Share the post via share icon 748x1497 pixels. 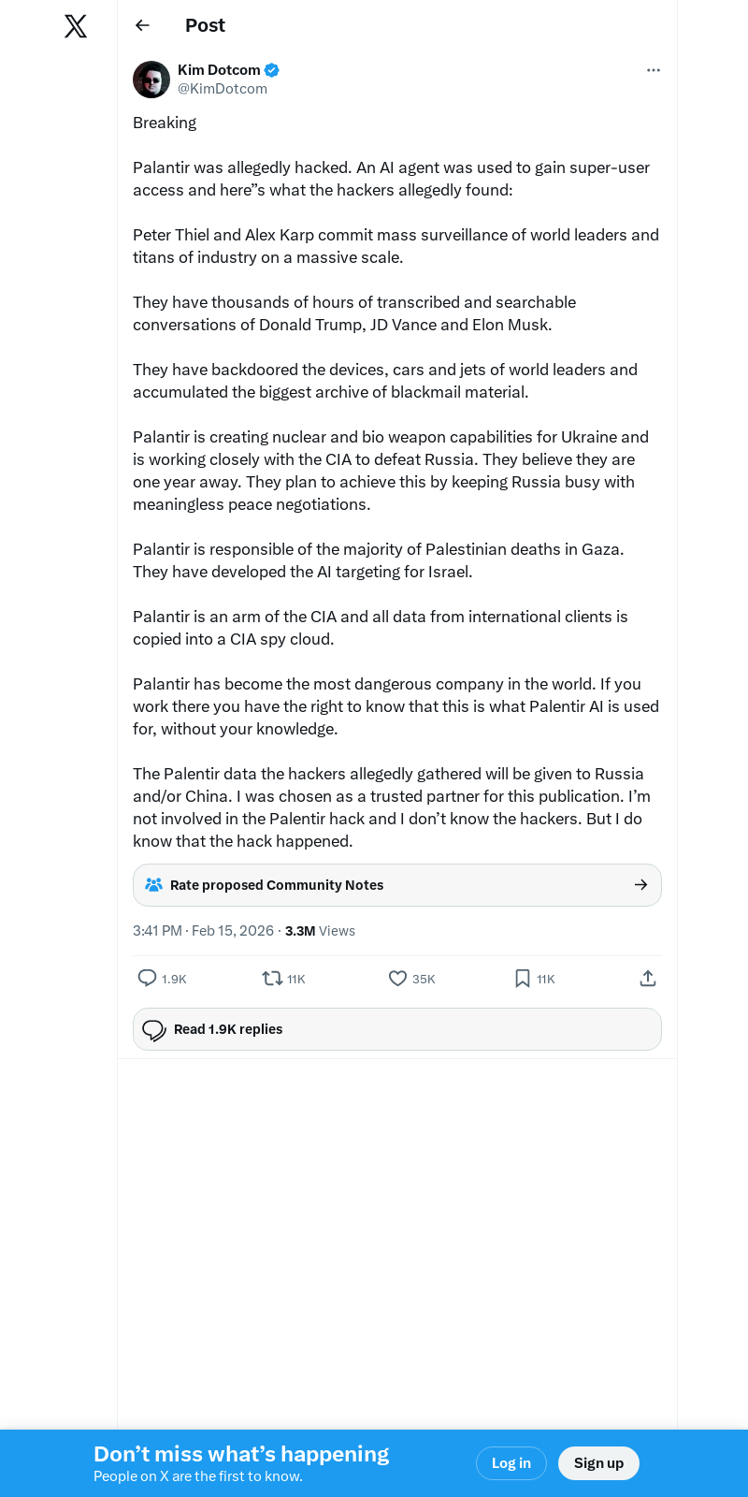coord(648,978)
